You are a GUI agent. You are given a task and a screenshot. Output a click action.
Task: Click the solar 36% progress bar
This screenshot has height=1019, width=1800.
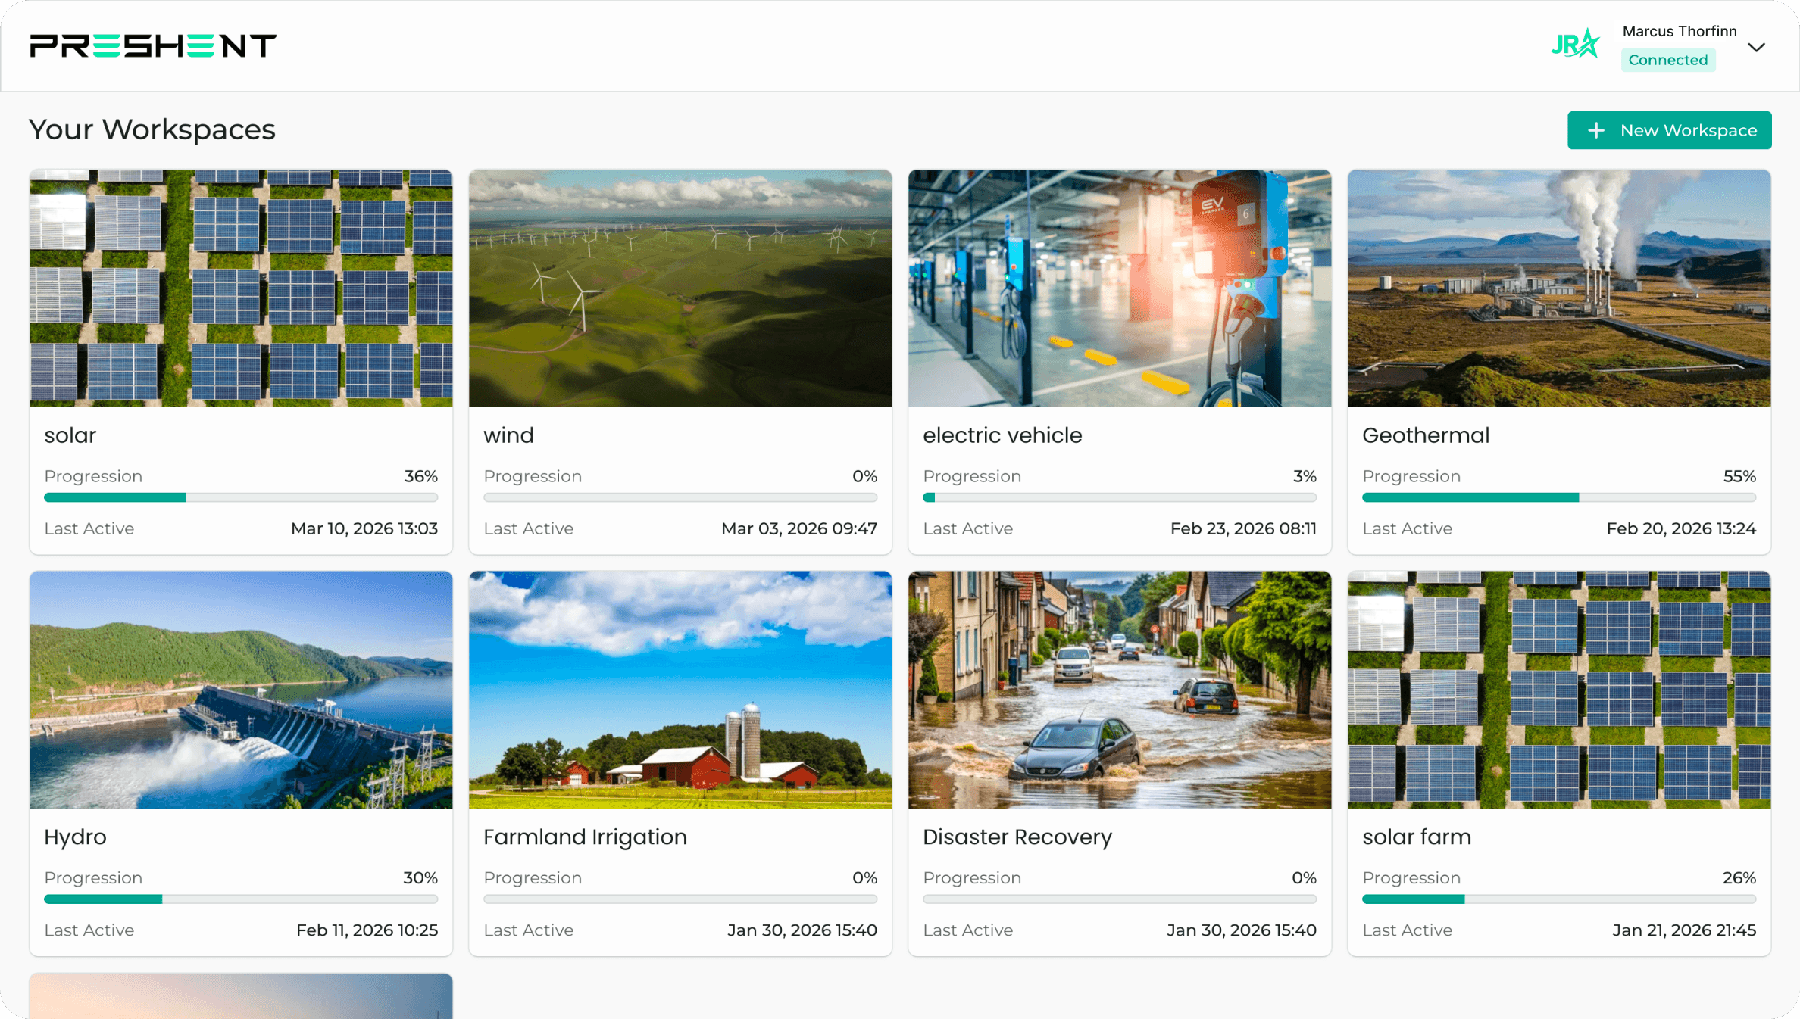pyautogui.click(x=241, y=497)
